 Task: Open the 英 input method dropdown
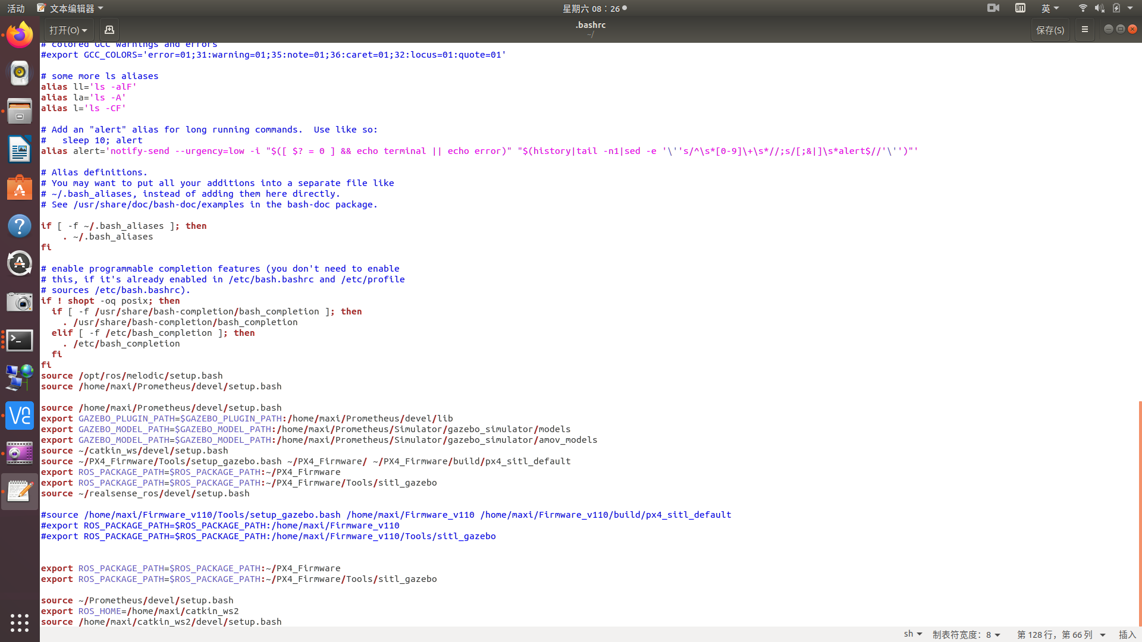click(1050, 8)
